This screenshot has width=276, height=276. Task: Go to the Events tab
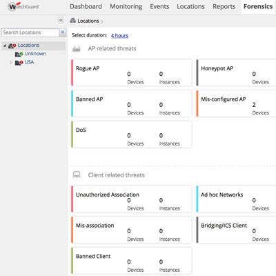click(x=159, y=6)
